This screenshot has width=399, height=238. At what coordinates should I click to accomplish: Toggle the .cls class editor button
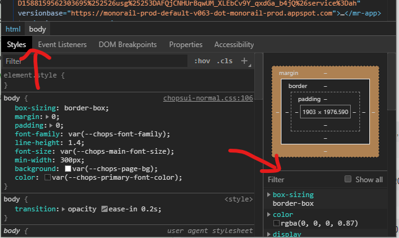coord(225,61)
